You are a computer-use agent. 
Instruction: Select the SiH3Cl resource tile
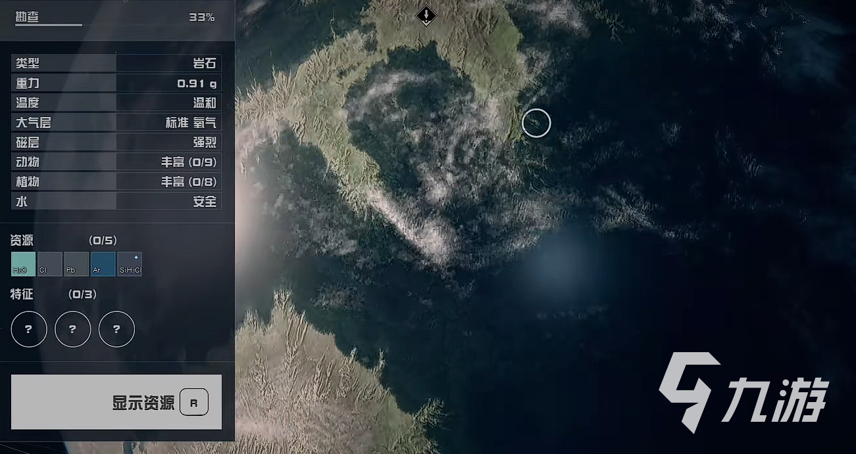pyautogui.click(x=130, y=264)
